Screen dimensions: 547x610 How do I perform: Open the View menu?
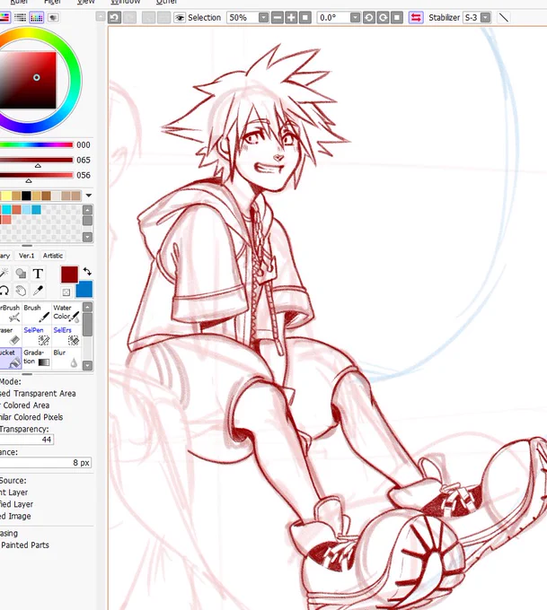[85, 2]
